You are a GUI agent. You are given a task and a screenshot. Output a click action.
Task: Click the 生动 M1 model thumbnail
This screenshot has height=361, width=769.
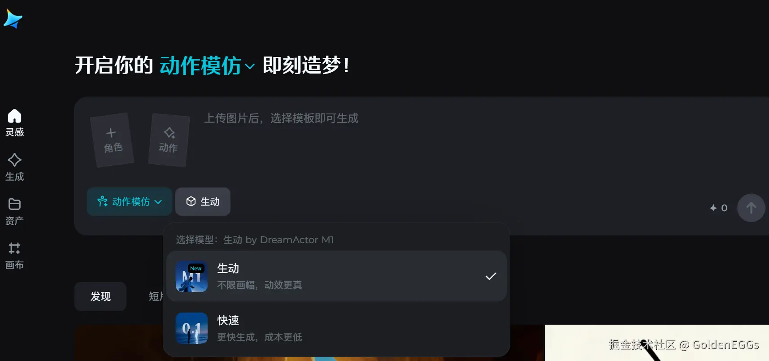click(191, 276)
